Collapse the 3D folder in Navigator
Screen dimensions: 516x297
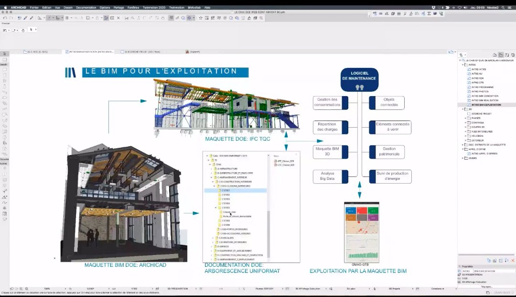pyautogui.click(x=463, y=109)
